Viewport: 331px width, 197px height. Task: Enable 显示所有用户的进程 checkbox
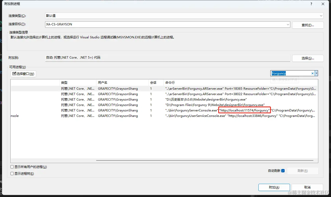pos(12,167)
